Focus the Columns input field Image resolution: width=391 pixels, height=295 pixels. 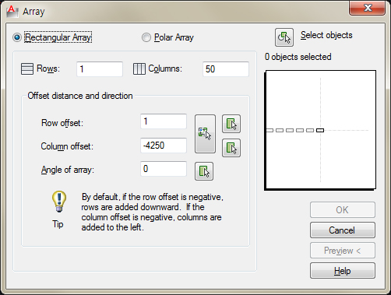(x=226, y=69)
